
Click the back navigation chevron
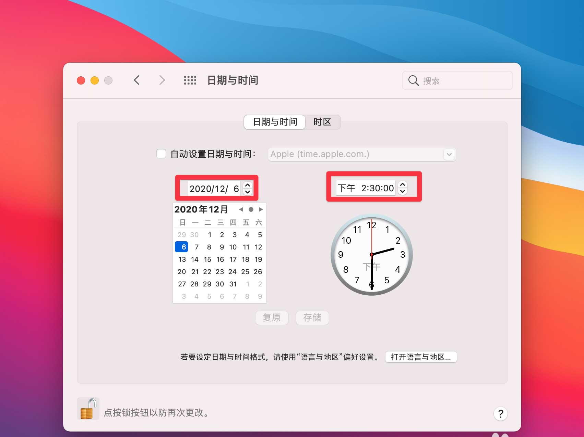point(136,80)
